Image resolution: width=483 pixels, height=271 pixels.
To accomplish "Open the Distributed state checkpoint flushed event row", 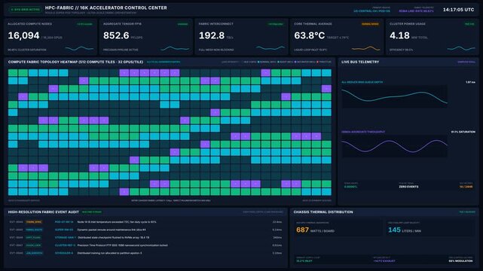I will 145,237.
